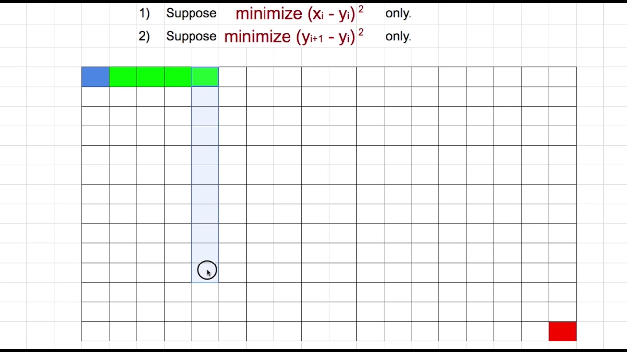Select the text 'minimize (xi - yi)²'
Screen dimensions: 627x352
click(299, 13)
